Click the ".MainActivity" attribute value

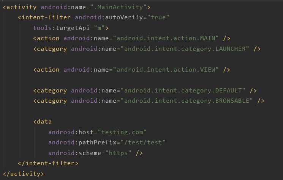[119, 7]
